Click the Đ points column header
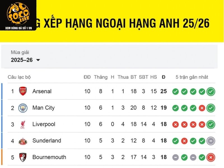 pyautogui.click(x=164, y=77)
